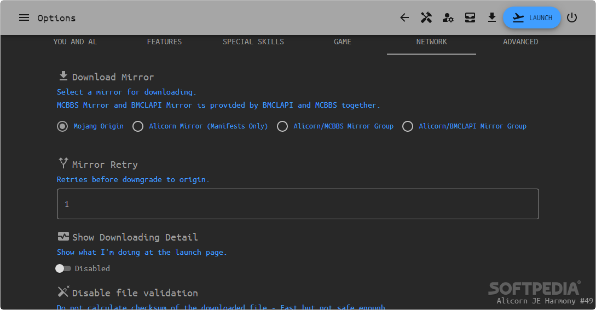
Task: Click the Launch button
Action: [532, 17]
